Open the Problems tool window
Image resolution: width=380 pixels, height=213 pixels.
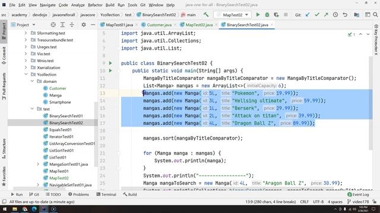click(x=78, y=195)
